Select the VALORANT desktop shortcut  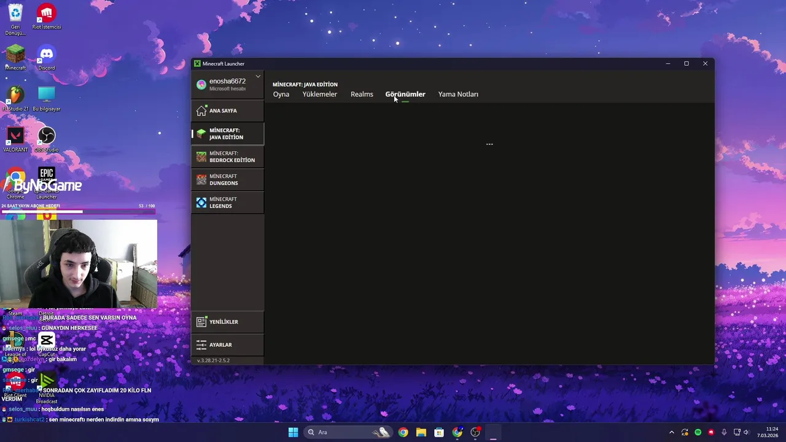pos(15,140)
